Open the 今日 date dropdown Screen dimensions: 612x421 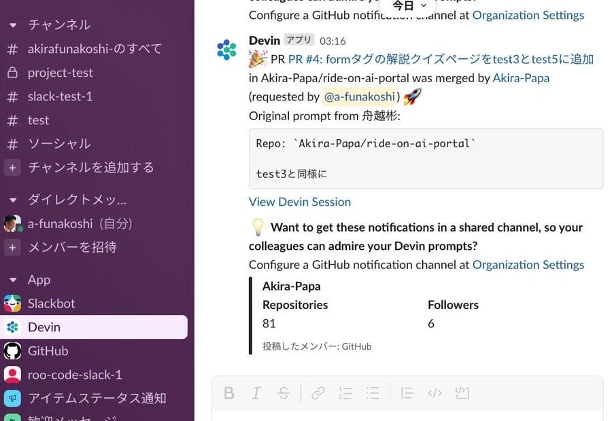point(408,5)
